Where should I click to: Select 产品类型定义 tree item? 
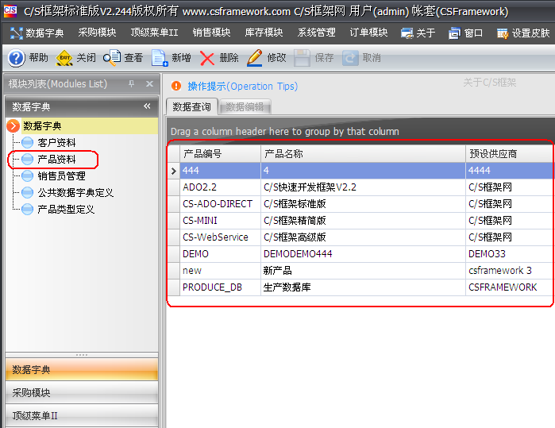(x=66, y=210)
